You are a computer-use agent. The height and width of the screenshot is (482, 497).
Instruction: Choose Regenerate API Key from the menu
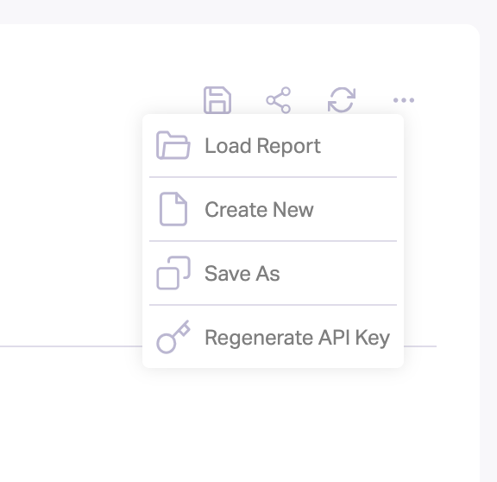click(273, 337)
